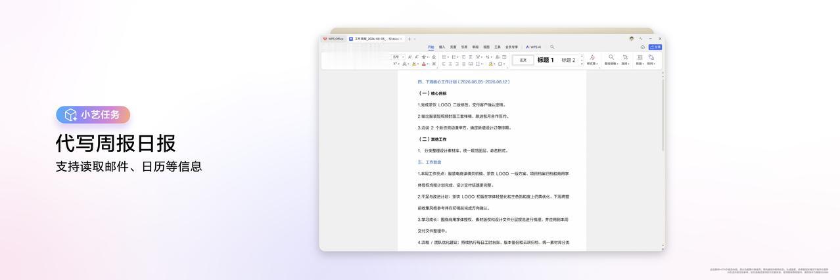Decrease paragraph indent
Screen dimensions: 840x280
463,57
